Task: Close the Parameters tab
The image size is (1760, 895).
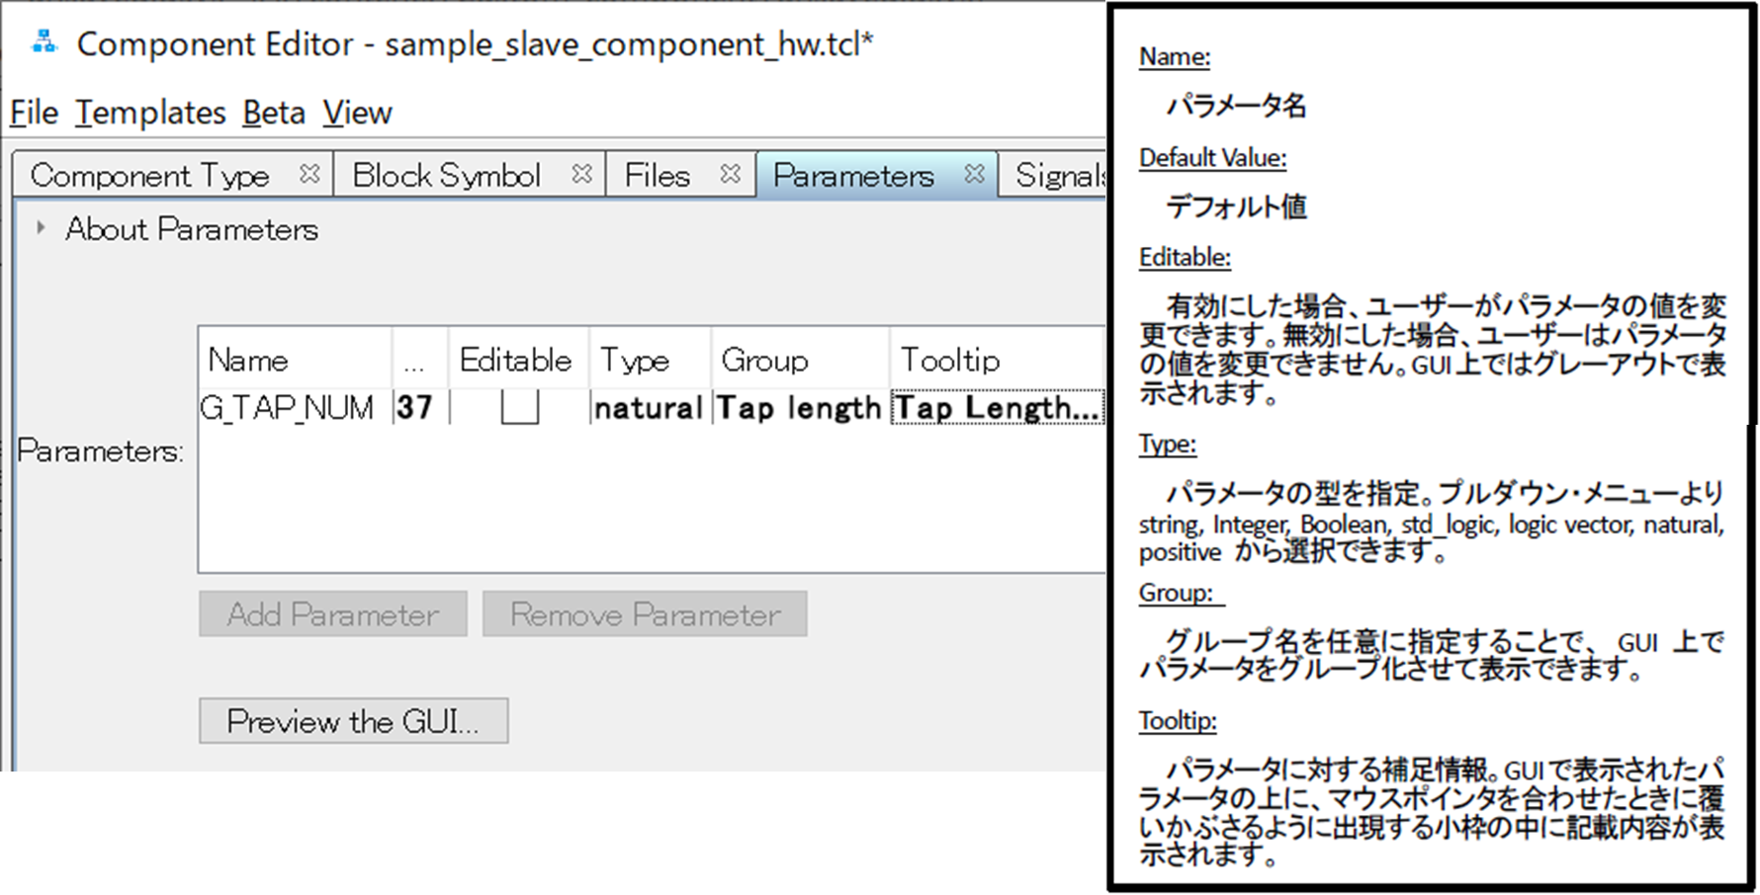Action: pos(975,174)
